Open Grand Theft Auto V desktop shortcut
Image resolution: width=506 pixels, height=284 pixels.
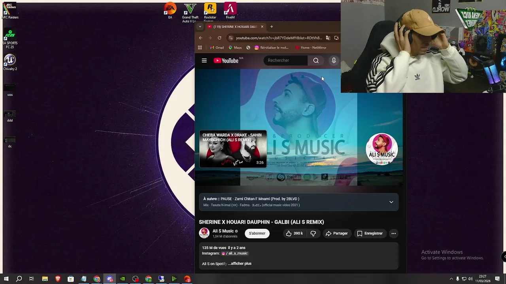pos(190,13)
